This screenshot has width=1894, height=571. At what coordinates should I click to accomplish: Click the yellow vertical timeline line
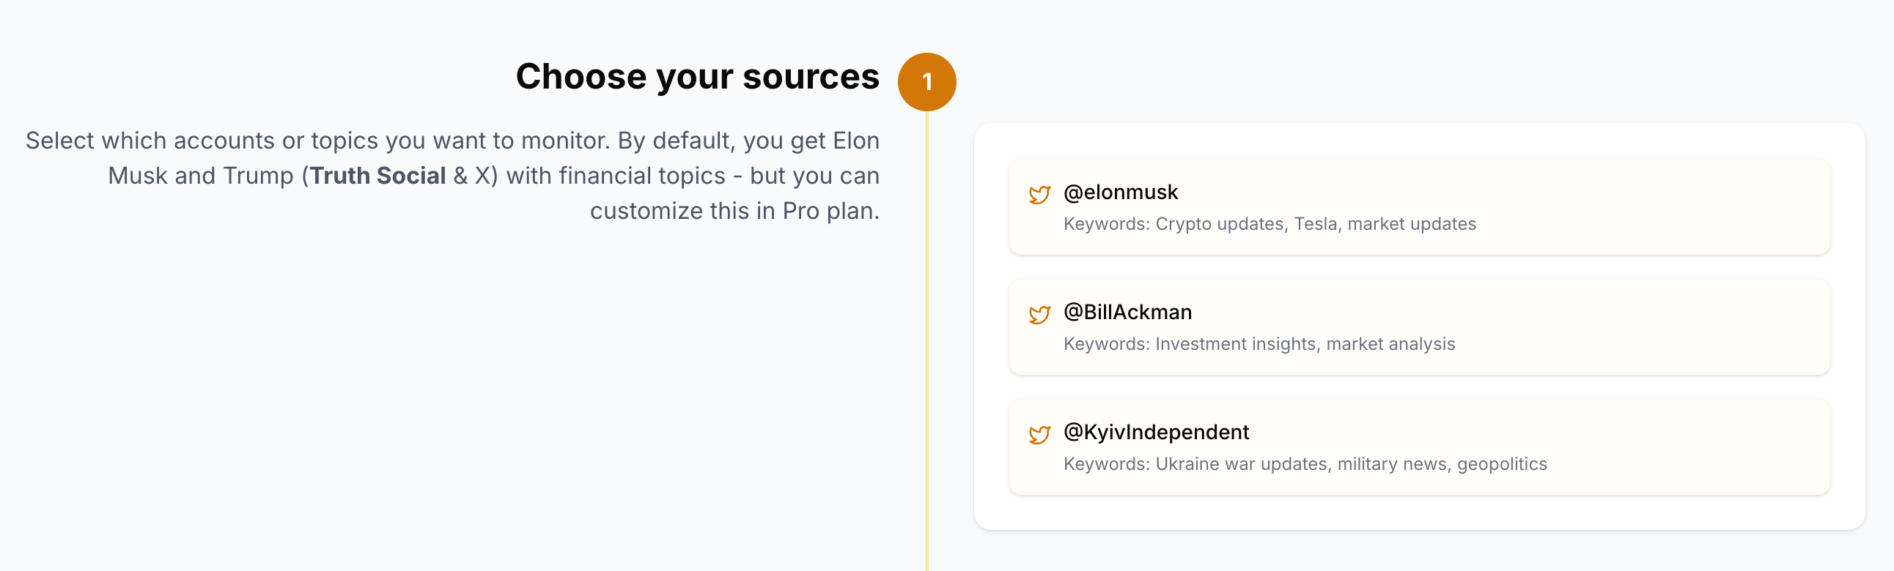pos(927,330)
